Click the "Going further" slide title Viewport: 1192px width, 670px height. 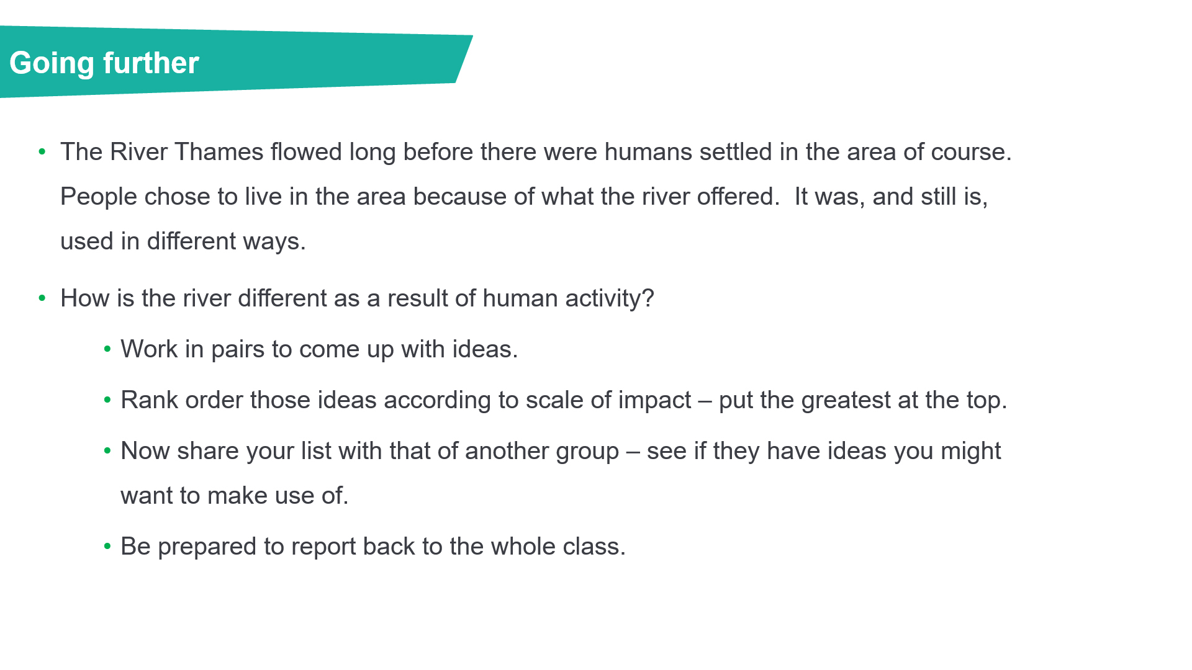(104, 63)
